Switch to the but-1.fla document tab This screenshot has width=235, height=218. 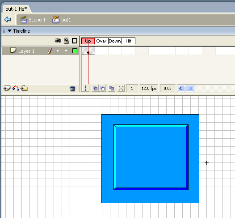16,9
